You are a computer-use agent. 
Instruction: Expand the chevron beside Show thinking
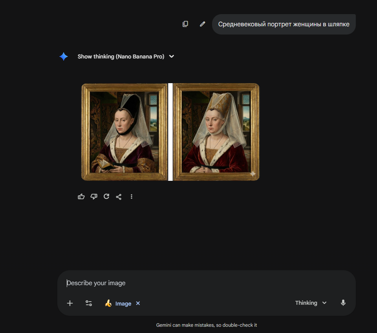[x=171, y=56]
